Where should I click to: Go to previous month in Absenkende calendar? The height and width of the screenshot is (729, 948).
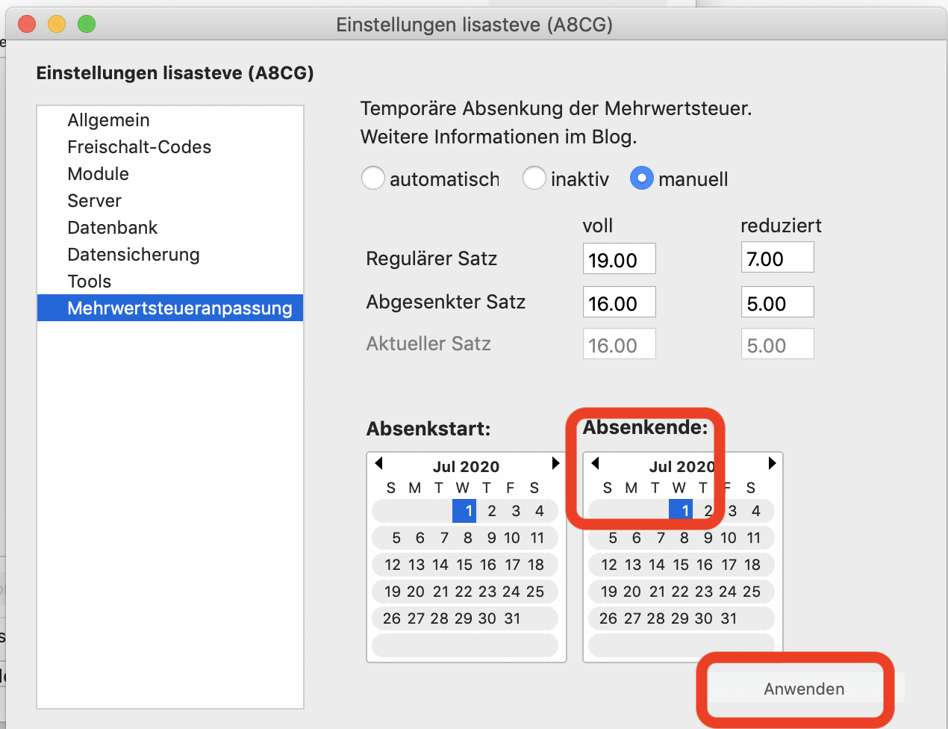click(596, 463)
